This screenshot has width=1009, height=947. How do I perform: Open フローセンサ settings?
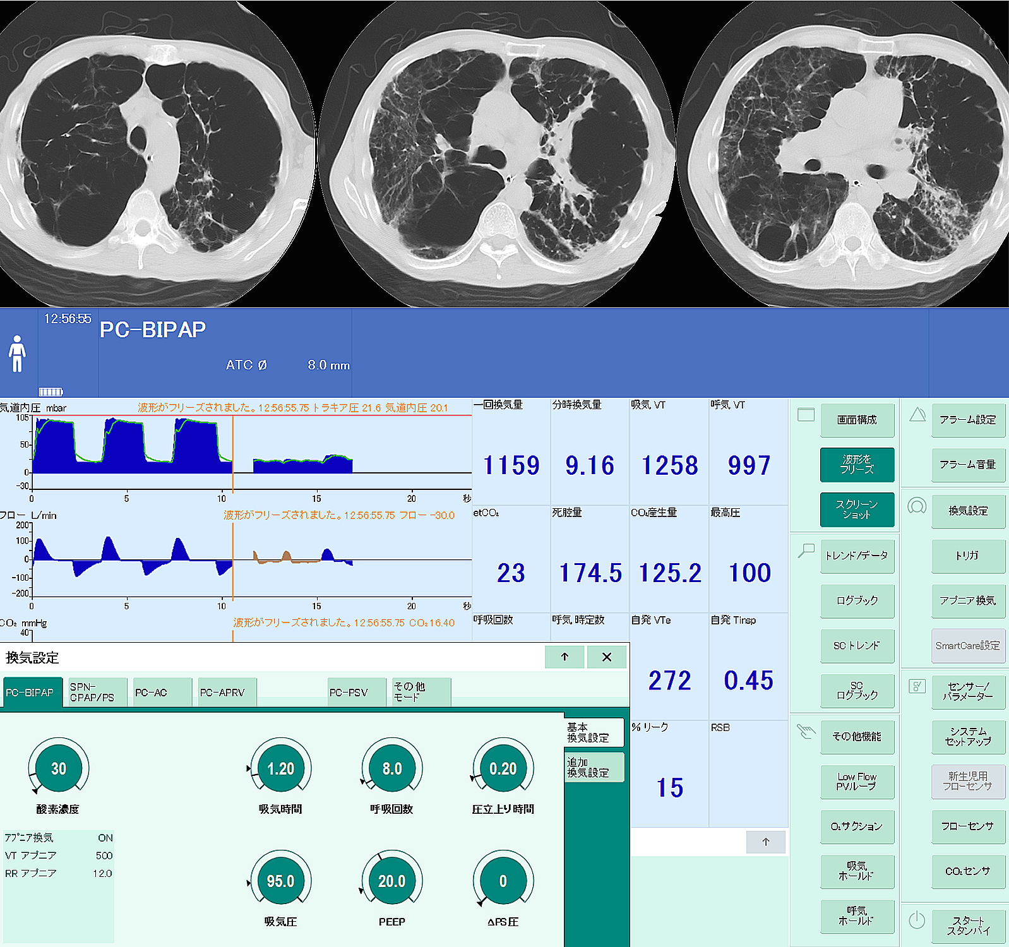[x=969, y=826]
